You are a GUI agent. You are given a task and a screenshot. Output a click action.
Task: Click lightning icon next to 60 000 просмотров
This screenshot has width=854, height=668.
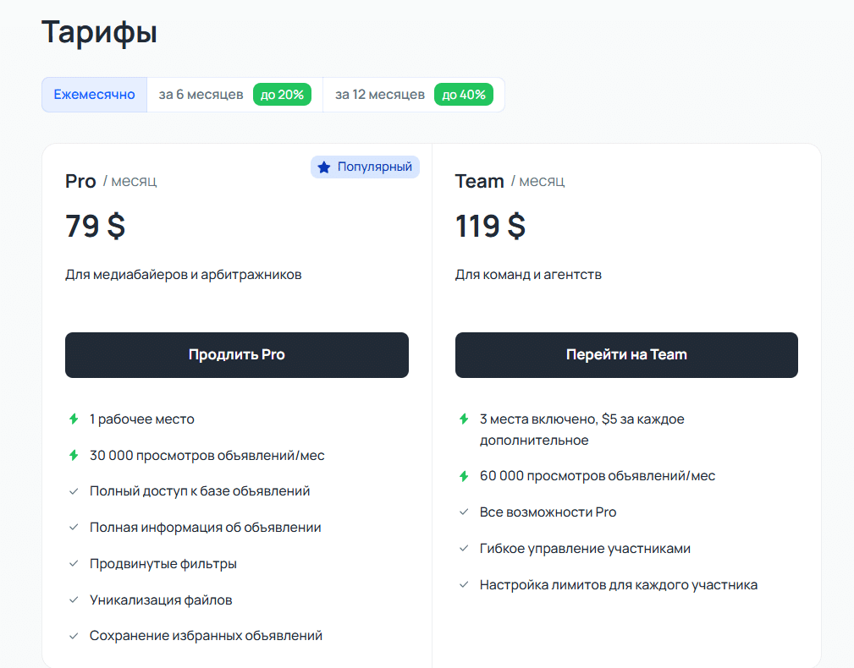click(x=464, y=476)
